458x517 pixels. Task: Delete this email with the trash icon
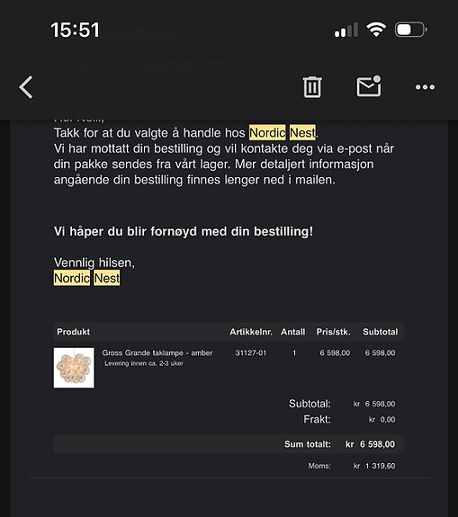click(312, 87)
